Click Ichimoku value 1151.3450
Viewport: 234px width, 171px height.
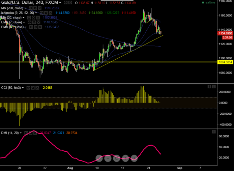(x=79, y=13)
